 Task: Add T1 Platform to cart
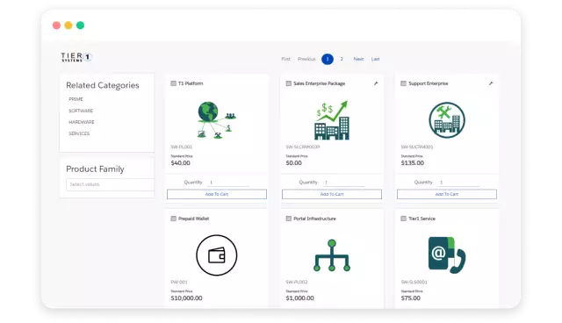(x=217, y=194)
